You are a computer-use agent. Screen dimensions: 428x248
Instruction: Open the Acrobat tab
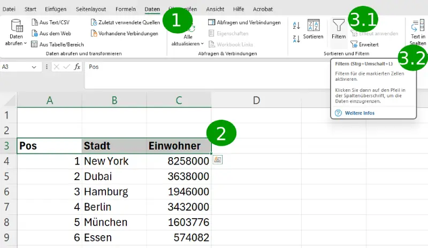(263, 9)
